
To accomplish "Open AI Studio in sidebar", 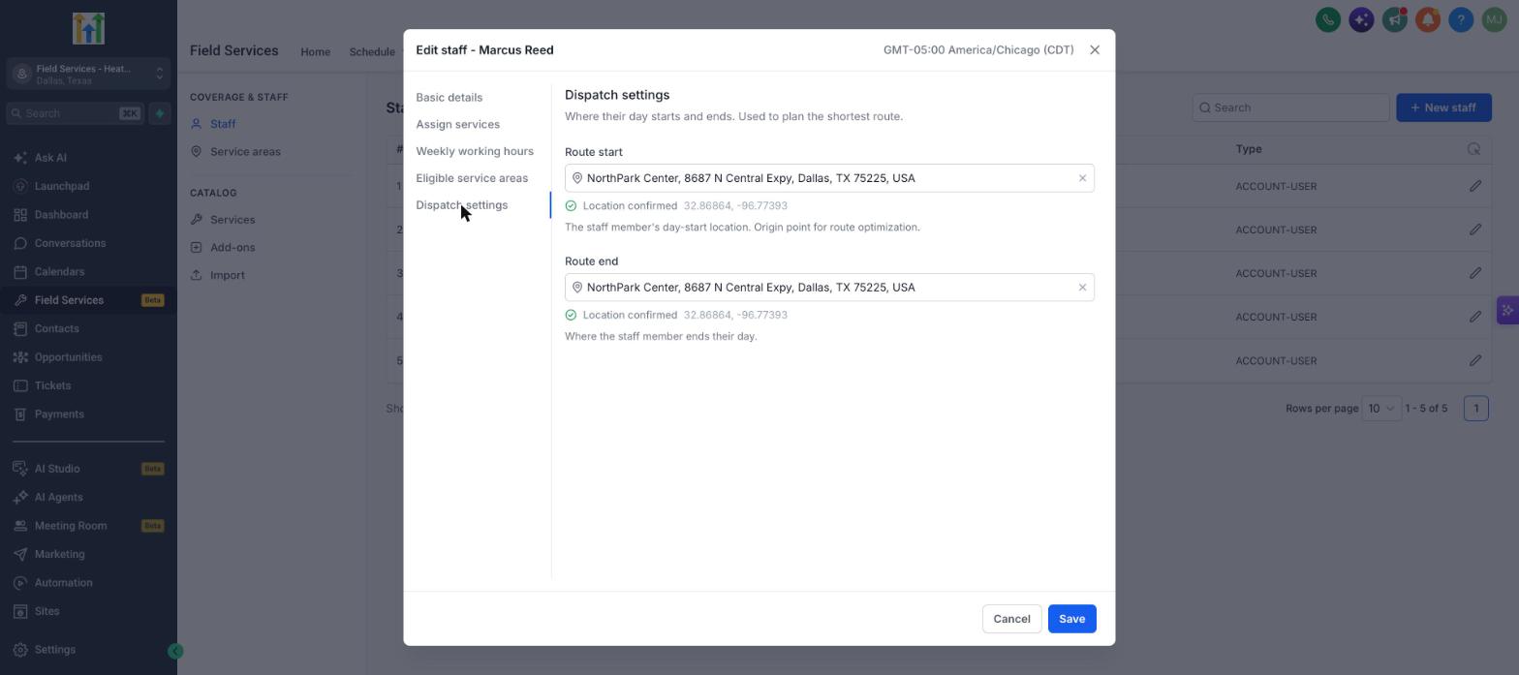I will [x=88, y=469].
